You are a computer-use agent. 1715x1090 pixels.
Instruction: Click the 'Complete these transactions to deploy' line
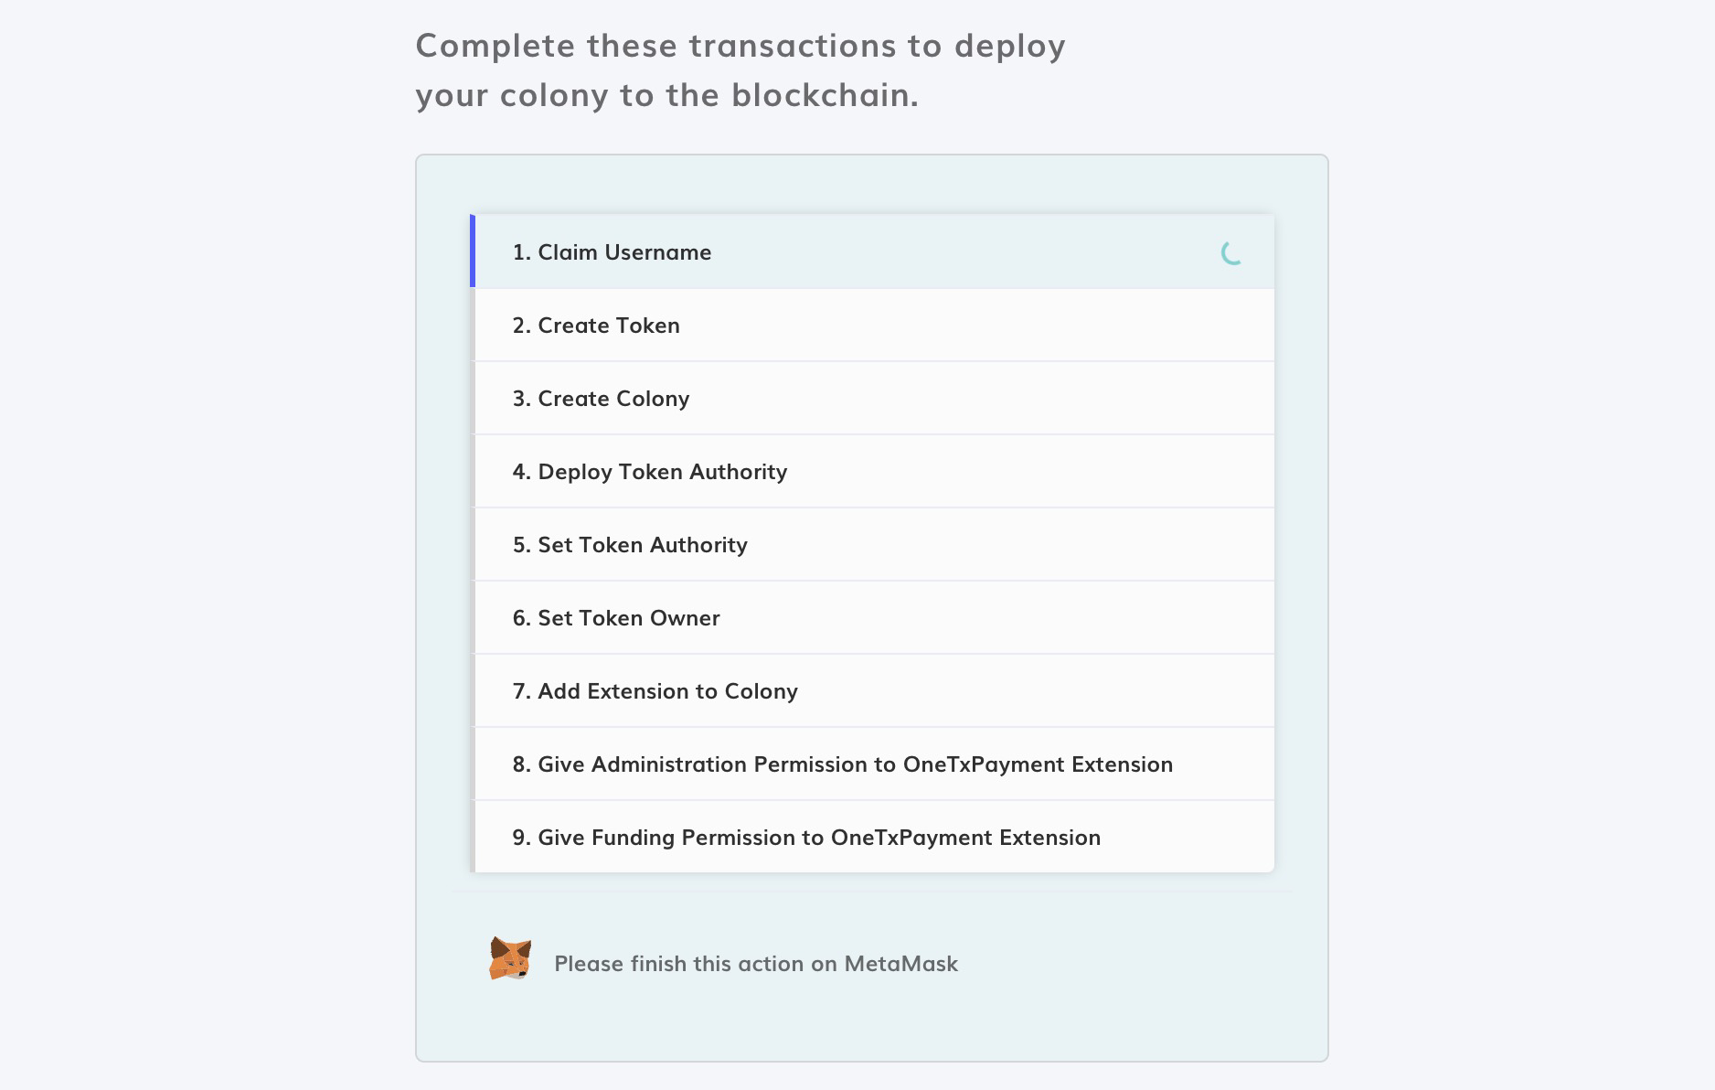740,46
